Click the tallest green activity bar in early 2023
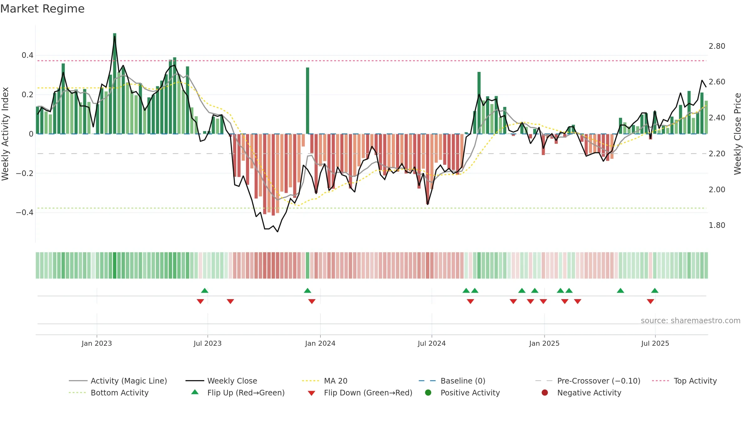The height and width of the screenshot is (422, 751). 115,83
